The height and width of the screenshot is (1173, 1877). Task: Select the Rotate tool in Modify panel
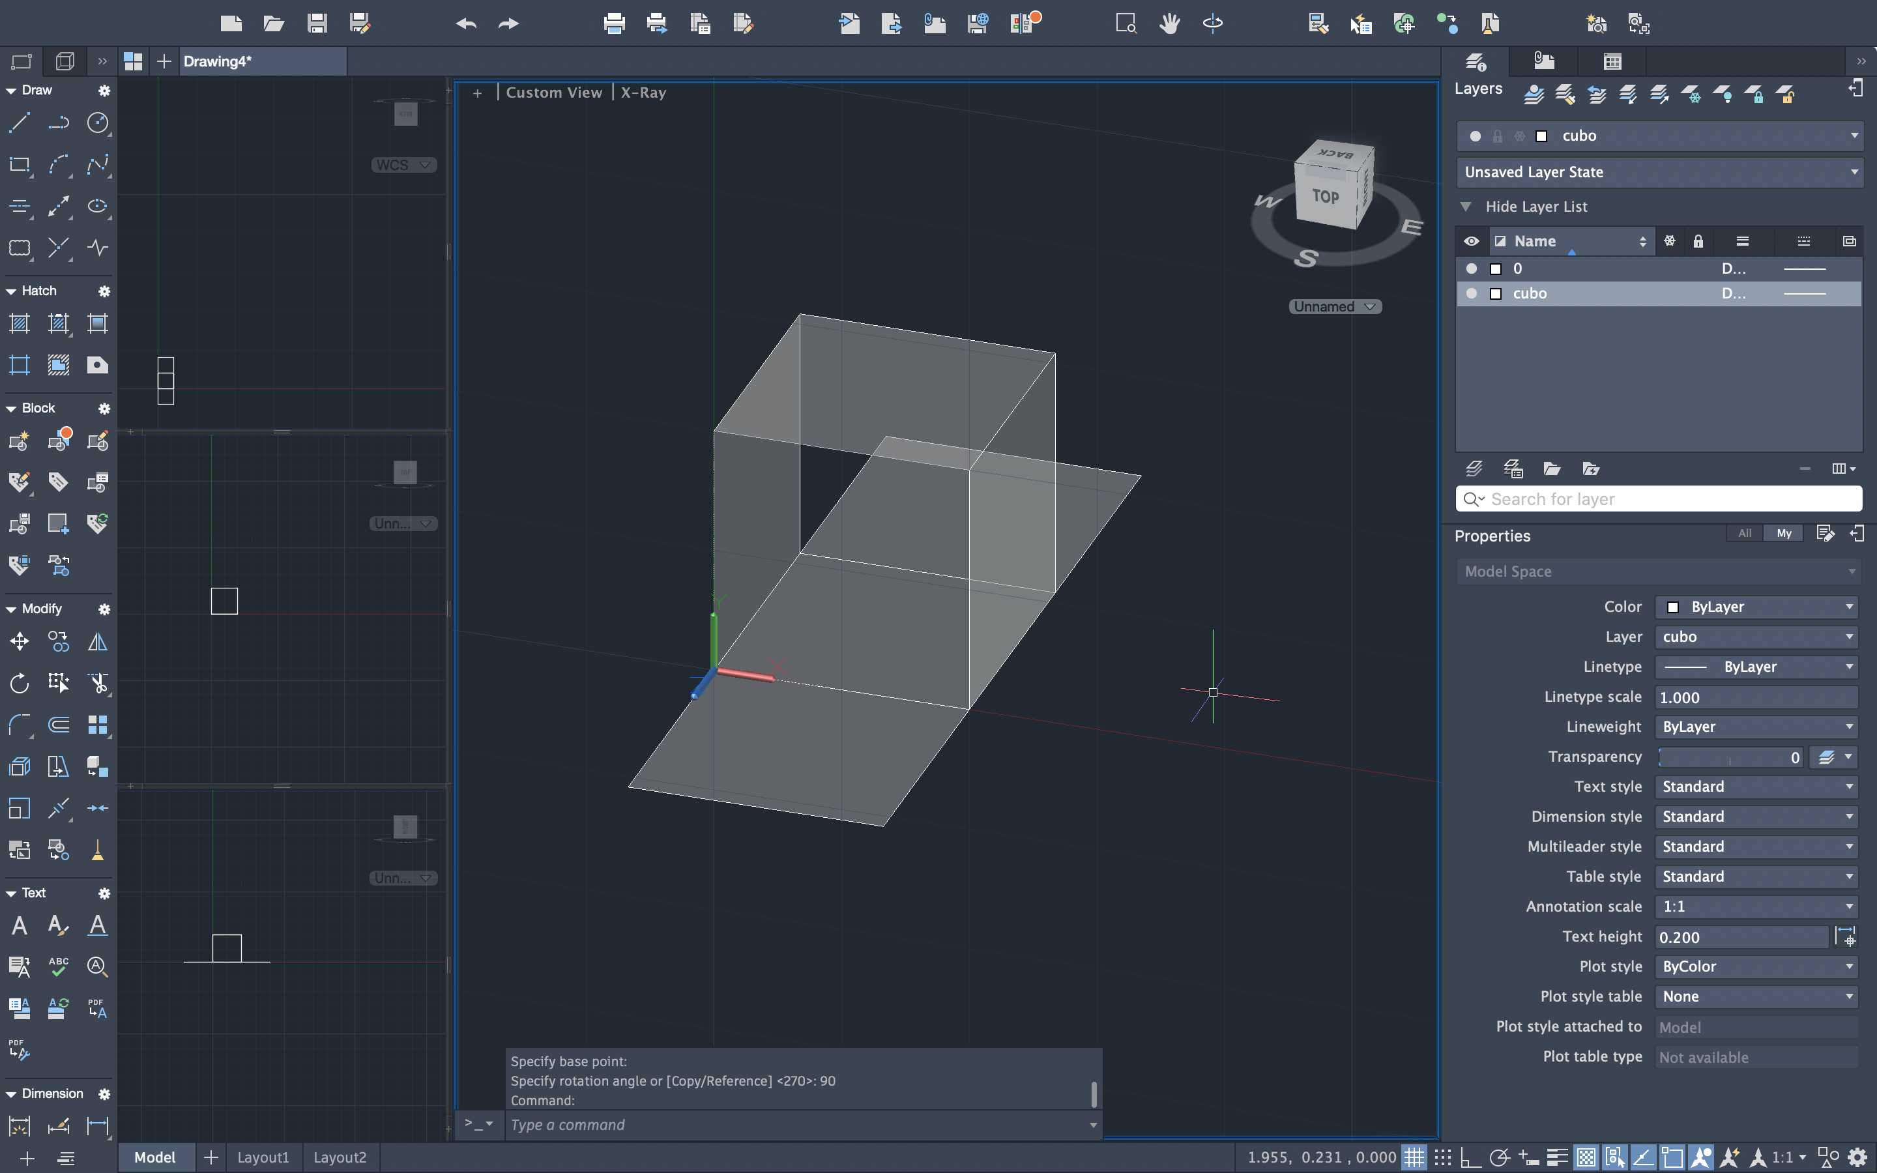click(x=20, y=683)
